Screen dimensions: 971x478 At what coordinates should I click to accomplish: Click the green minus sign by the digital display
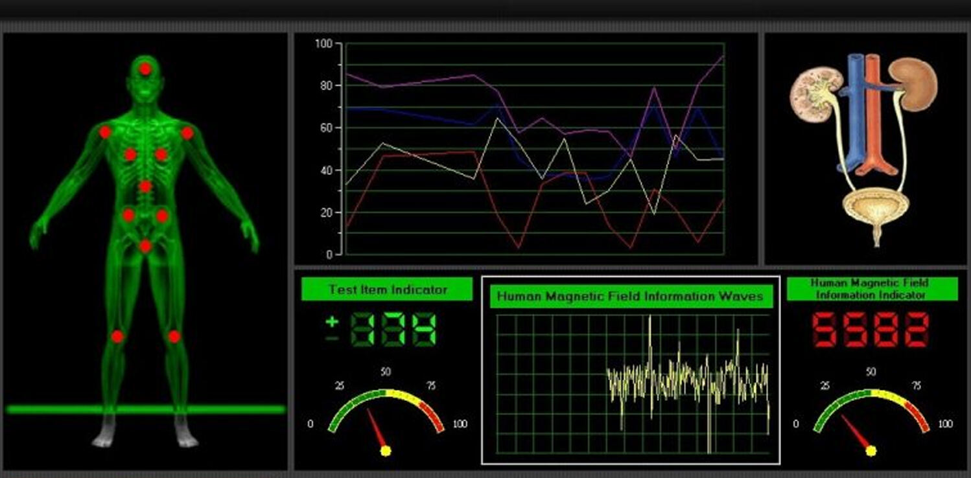coord(332,338)
